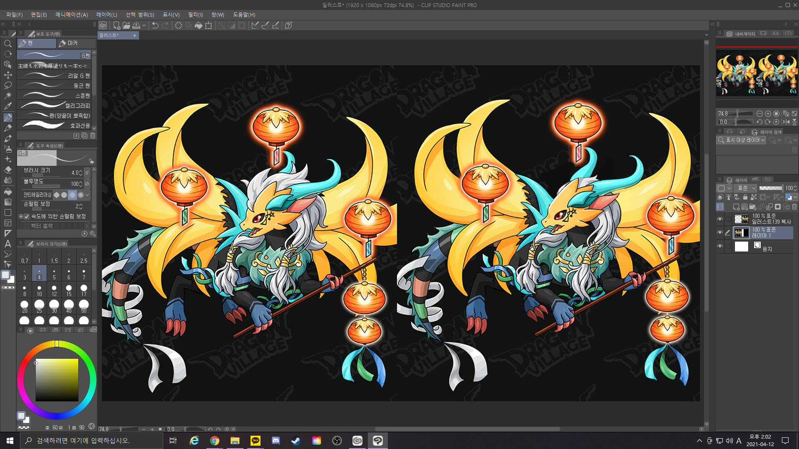Choose the 캘리그라피 pen preset
The width and height of the screenshot is (799, 449).
[54, 106]
